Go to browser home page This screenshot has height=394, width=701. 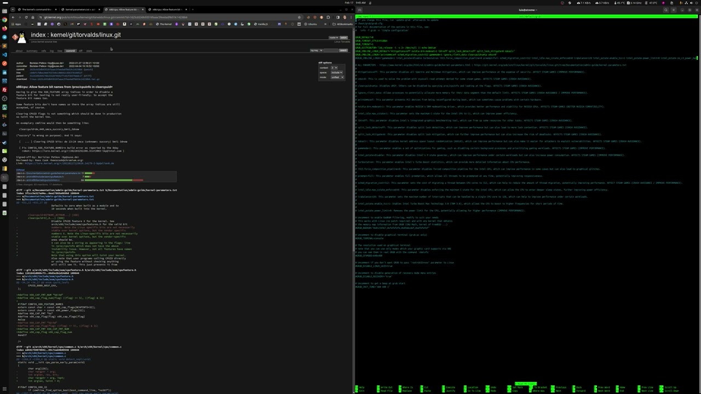tap(33, 17)
